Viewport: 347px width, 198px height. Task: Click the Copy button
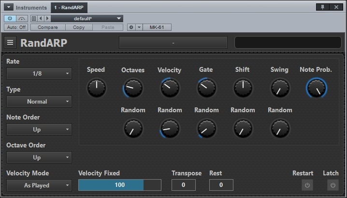click(78, 27)
